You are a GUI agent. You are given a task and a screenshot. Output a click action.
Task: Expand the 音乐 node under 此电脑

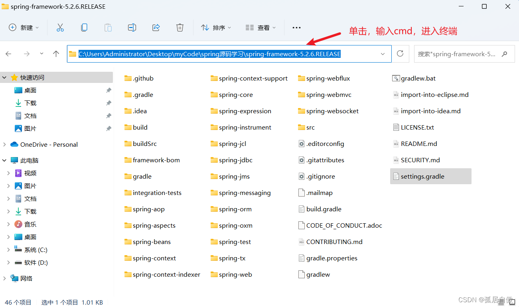8,224
